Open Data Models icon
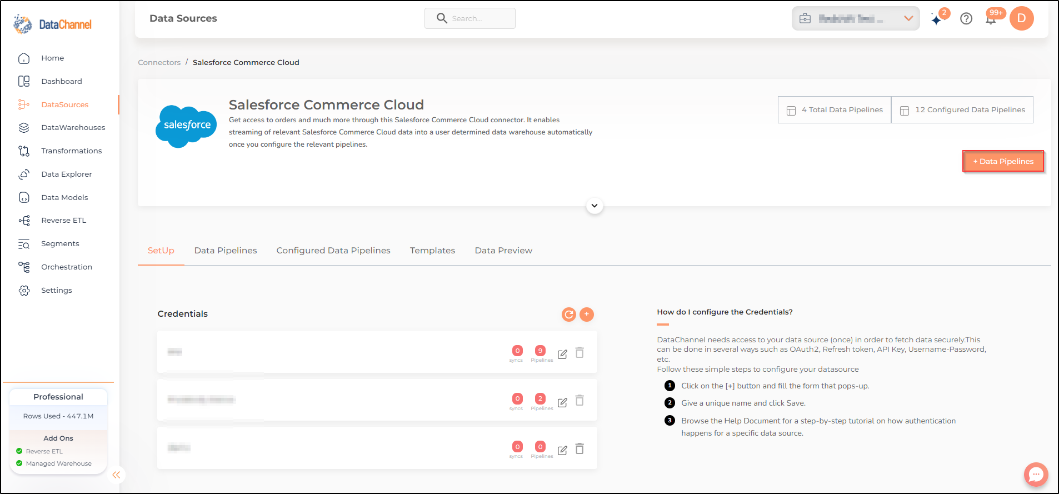This screenshot has height=494, width=1059. 24,197
